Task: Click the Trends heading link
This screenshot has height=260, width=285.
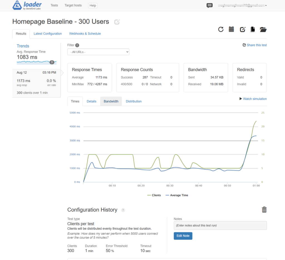Action: pos(23,46)
